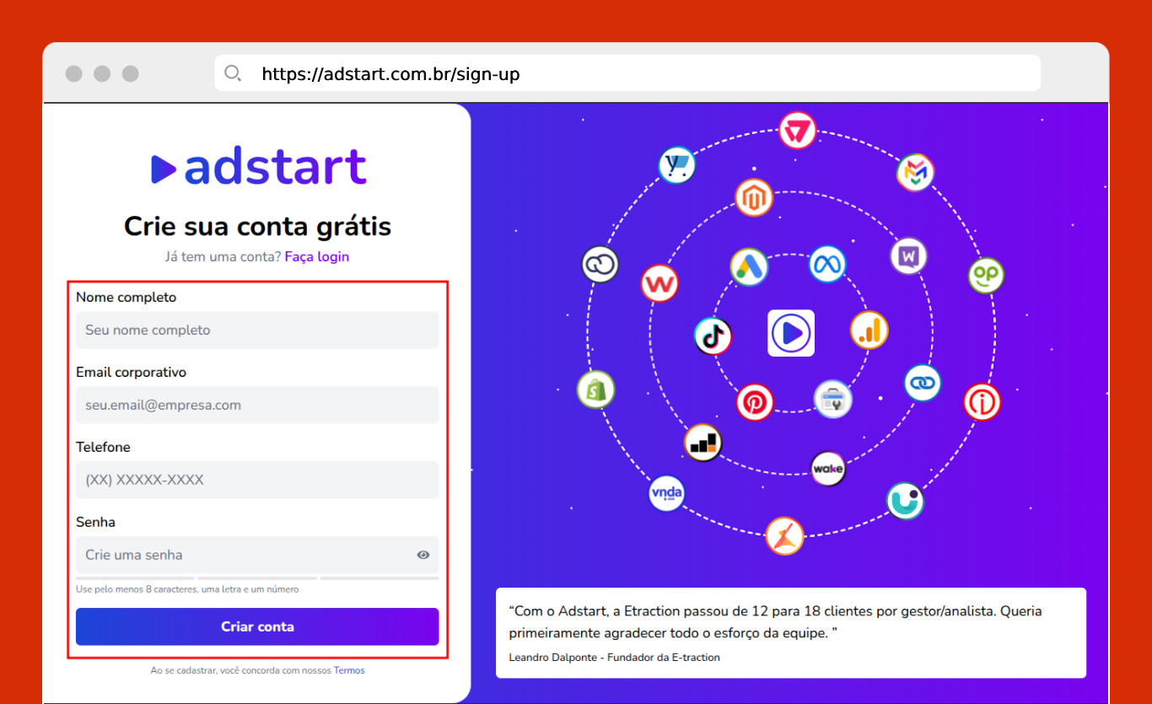
Task: Click the TikTok icon
Action: 713,336
